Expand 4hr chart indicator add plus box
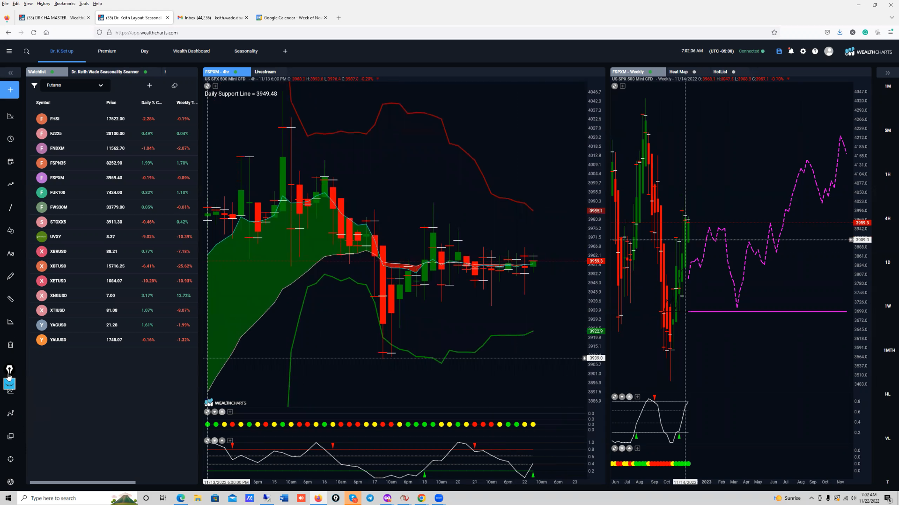This screenshot has height=505, width=899. click(x=215, y=86)
